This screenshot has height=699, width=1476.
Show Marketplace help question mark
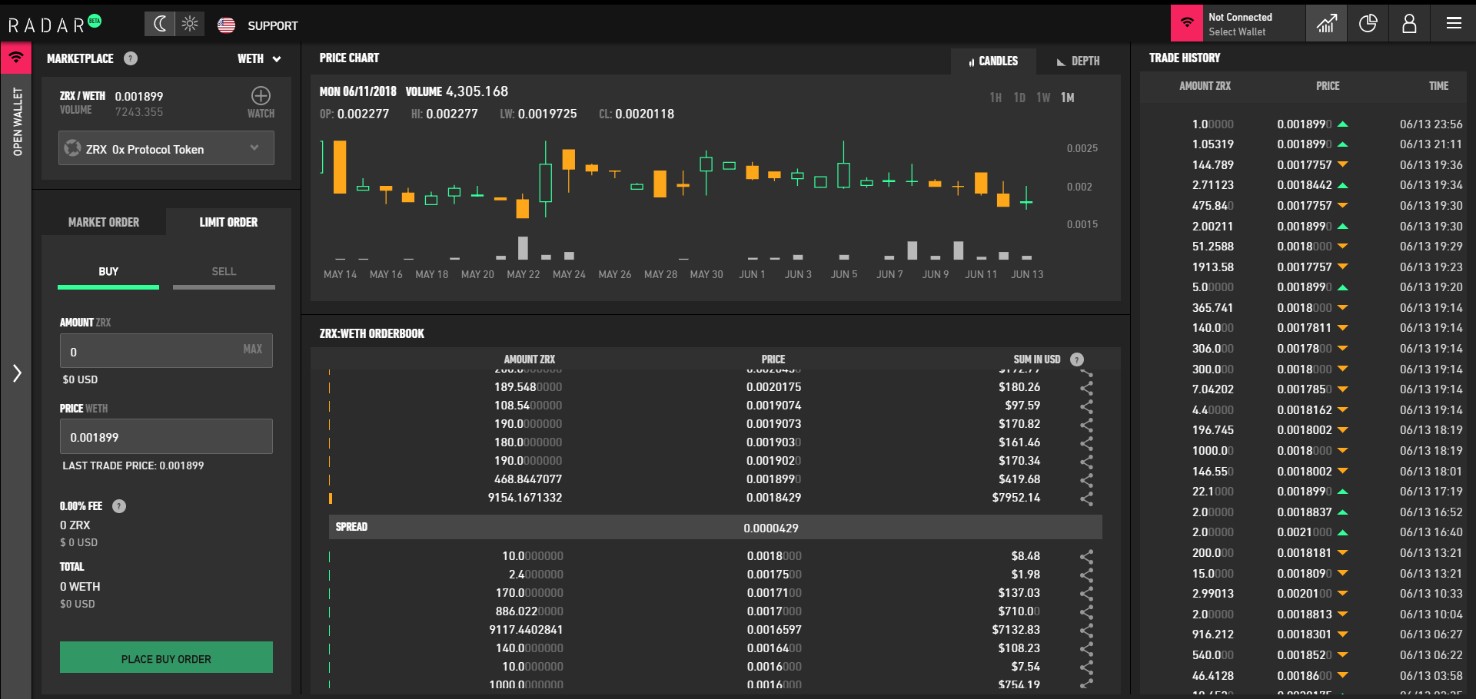pos(131,58)
